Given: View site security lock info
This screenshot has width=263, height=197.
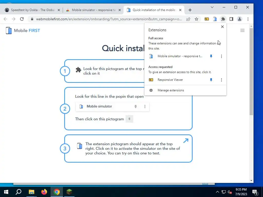Looking at the screenshot, I should coord(32,19).
